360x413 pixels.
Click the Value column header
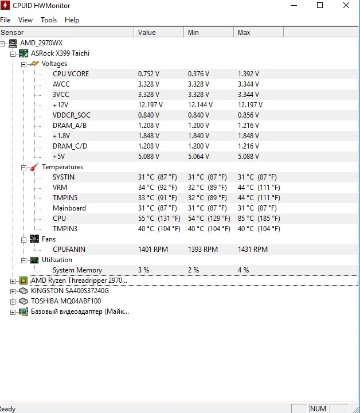point(159,32)
